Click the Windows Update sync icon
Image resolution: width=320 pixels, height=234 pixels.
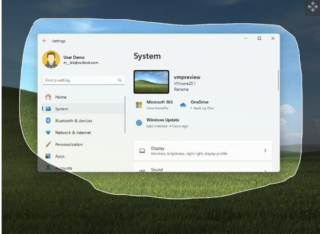(x=139, y=123)
